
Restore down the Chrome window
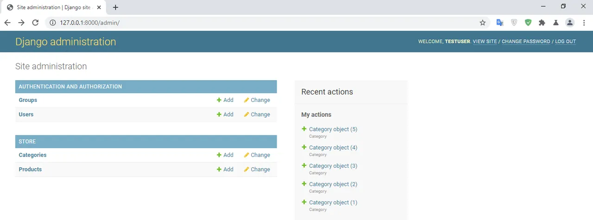563,6
